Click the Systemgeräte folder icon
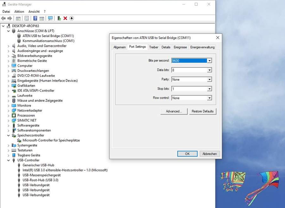Screen dimensions: 285x208 [x=14, y=145]
